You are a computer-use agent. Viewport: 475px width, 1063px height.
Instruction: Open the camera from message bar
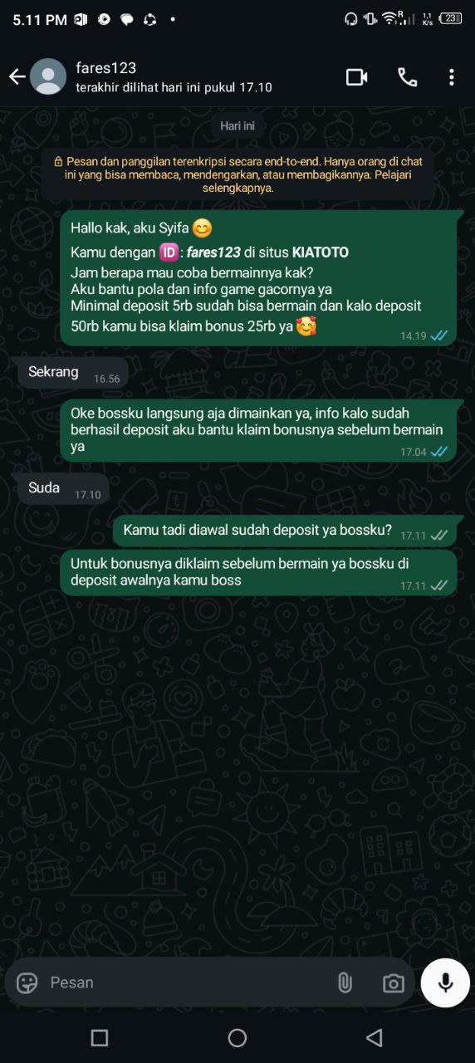393,982
